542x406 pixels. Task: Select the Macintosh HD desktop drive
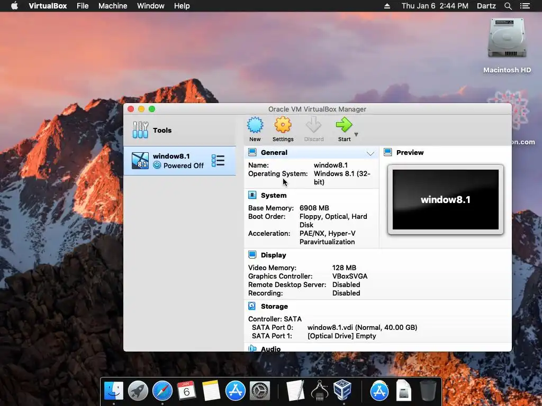[507, 45]
